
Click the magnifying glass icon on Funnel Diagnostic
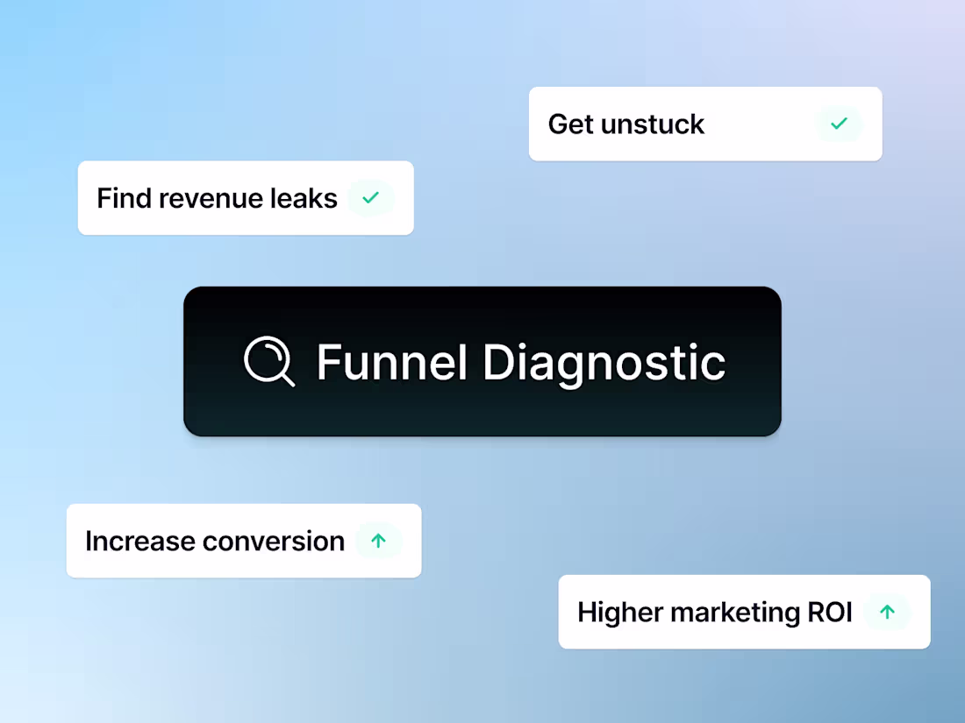[269, 361]
